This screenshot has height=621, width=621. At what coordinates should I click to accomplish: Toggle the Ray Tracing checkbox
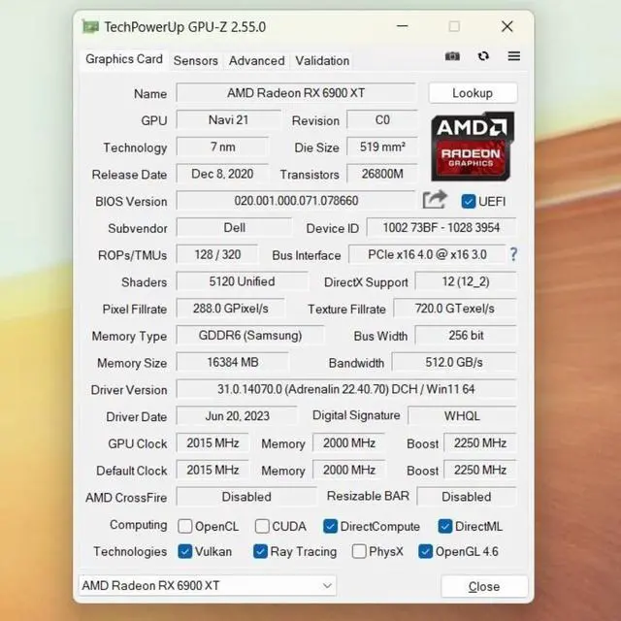pos(260,551)
